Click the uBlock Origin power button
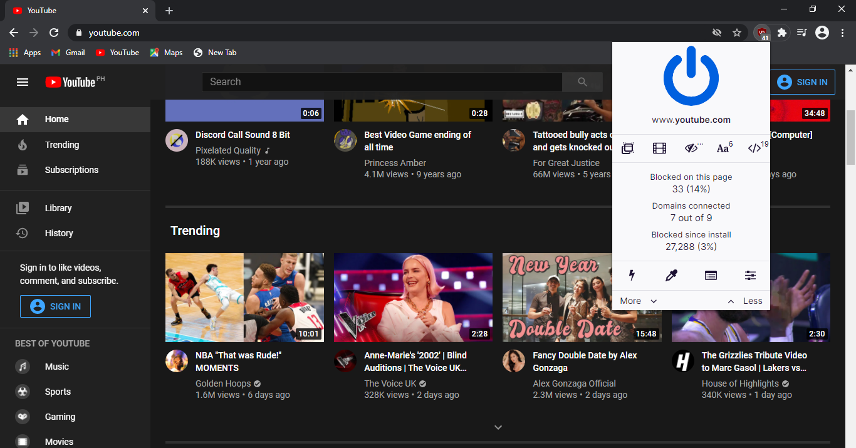The height and width of the screenshot is (448, 856). click(x=691, y=76)
